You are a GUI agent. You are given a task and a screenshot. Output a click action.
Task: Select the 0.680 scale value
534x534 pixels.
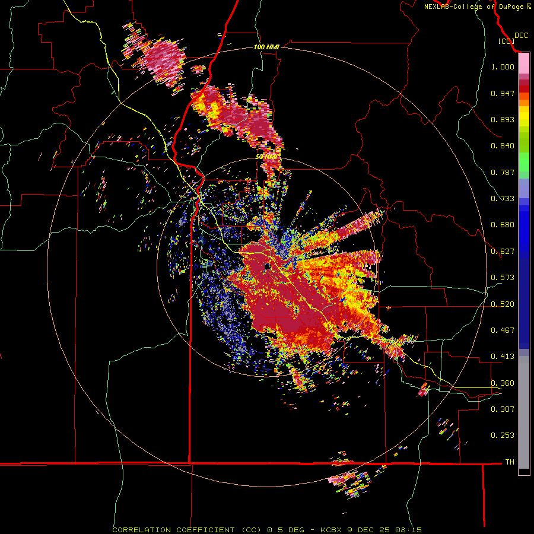[503, 225]
